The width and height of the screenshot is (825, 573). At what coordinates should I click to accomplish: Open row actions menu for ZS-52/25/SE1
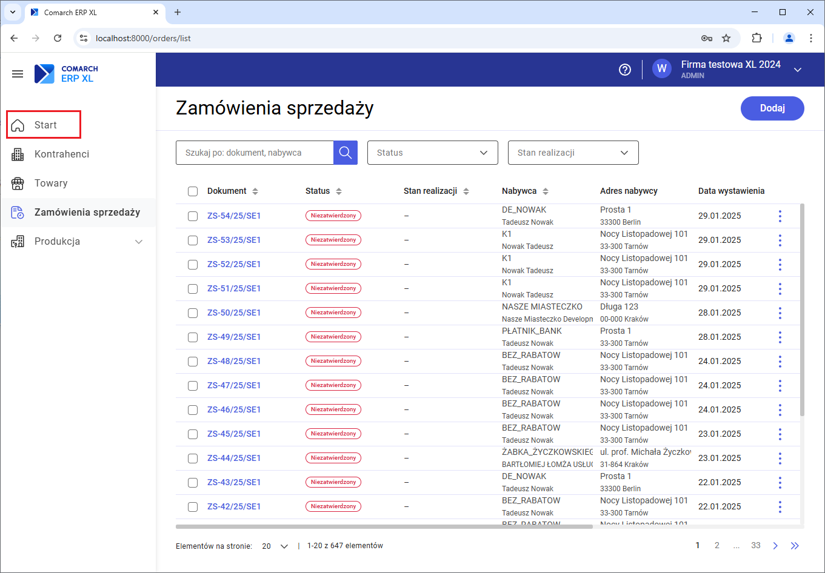click(x=780, y=264)
